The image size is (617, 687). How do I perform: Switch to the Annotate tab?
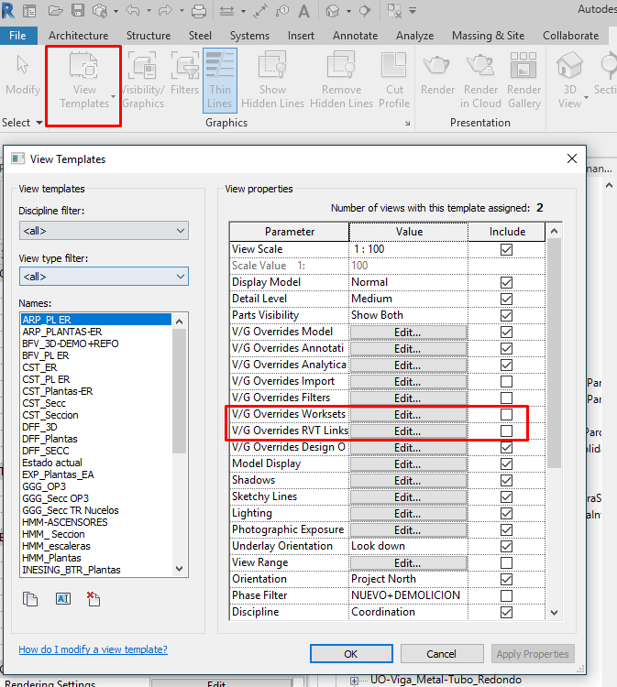click(355, 36)
